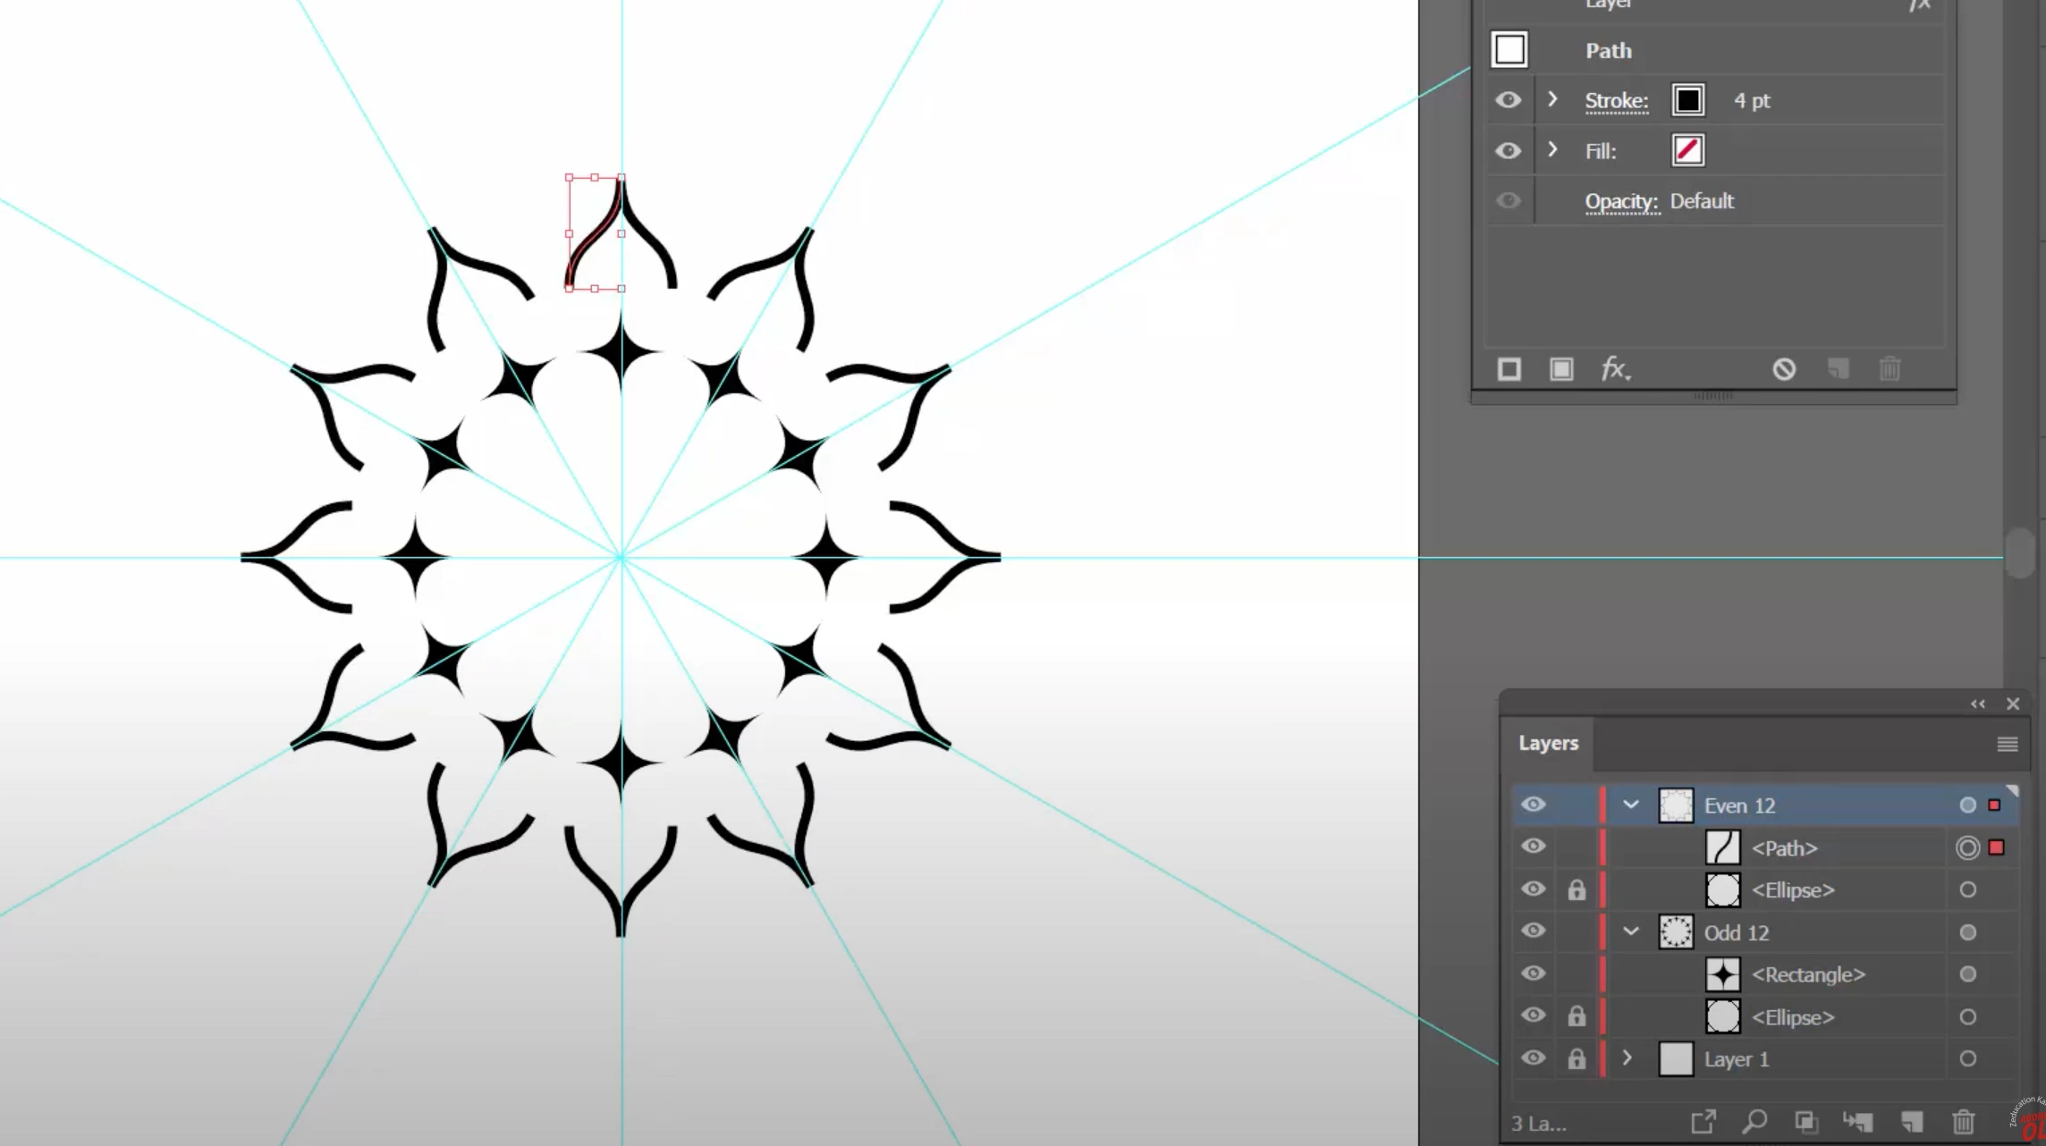Click the black Stroke color swatch

point(1687,100)
